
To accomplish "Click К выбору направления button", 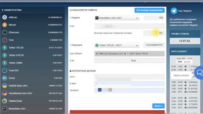I will [149, 10].
